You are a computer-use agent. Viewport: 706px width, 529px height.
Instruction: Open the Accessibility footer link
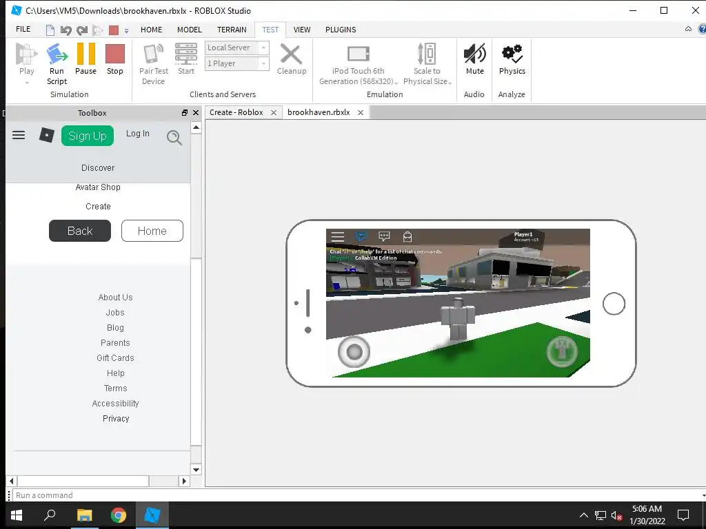[115, 404]
